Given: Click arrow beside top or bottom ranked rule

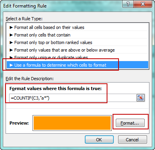Looking at the screenshot, I should click(11, 42).
